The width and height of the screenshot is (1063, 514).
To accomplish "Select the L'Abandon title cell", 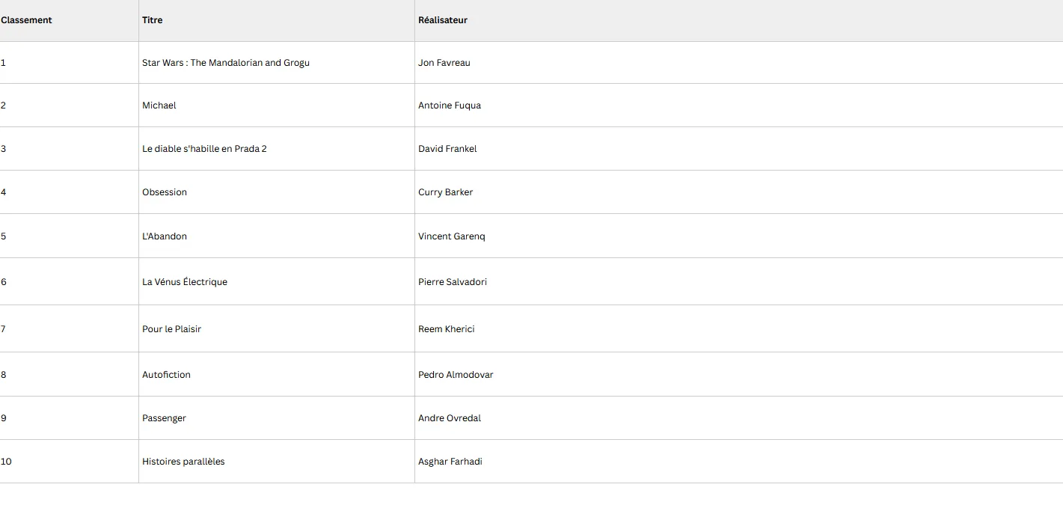I will coord(277,236).
